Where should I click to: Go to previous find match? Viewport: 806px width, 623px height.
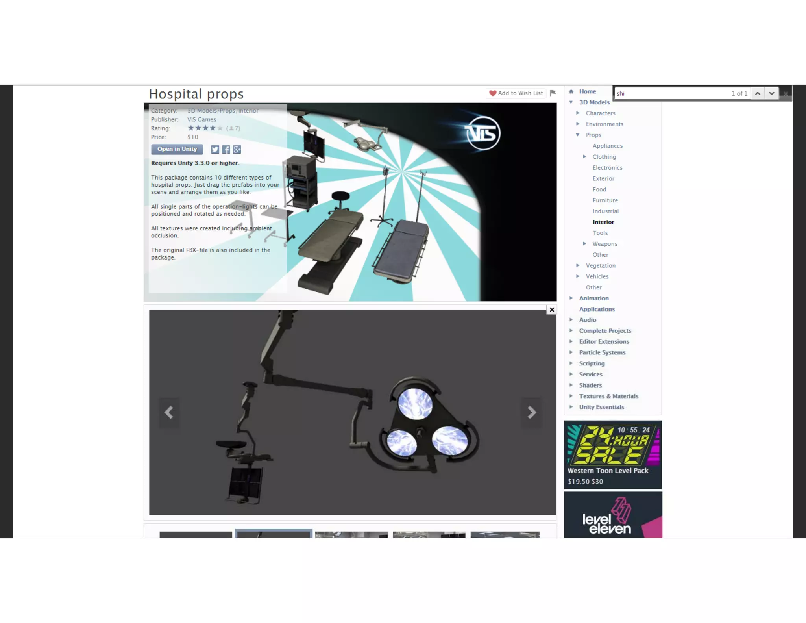(758, 93)
